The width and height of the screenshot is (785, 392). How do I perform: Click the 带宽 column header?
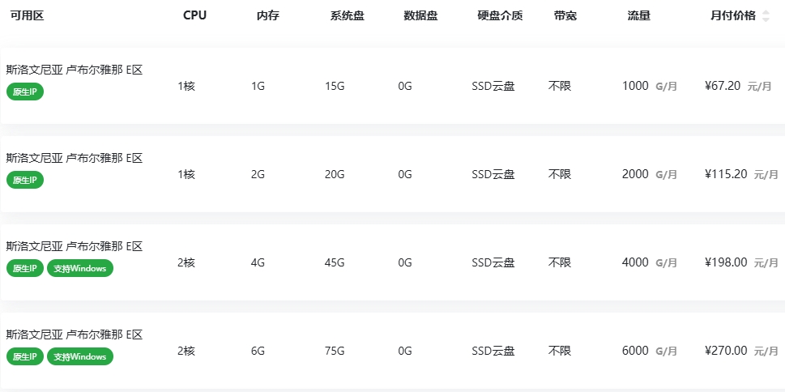(565, 15)
